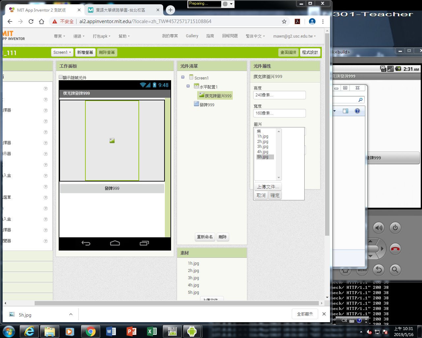Click the 高度 240像素 property field

click(x=279, y=95)
